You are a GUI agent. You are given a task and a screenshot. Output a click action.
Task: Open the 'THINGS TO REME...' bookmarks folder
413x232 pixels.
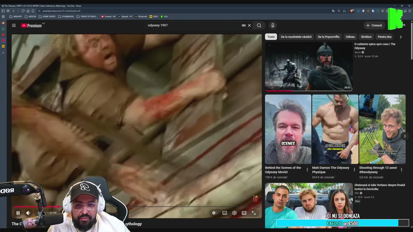pyautogui.click(x=87, y=16)
